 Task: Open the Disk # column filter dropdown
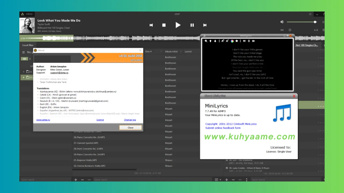tap(161, 51)
